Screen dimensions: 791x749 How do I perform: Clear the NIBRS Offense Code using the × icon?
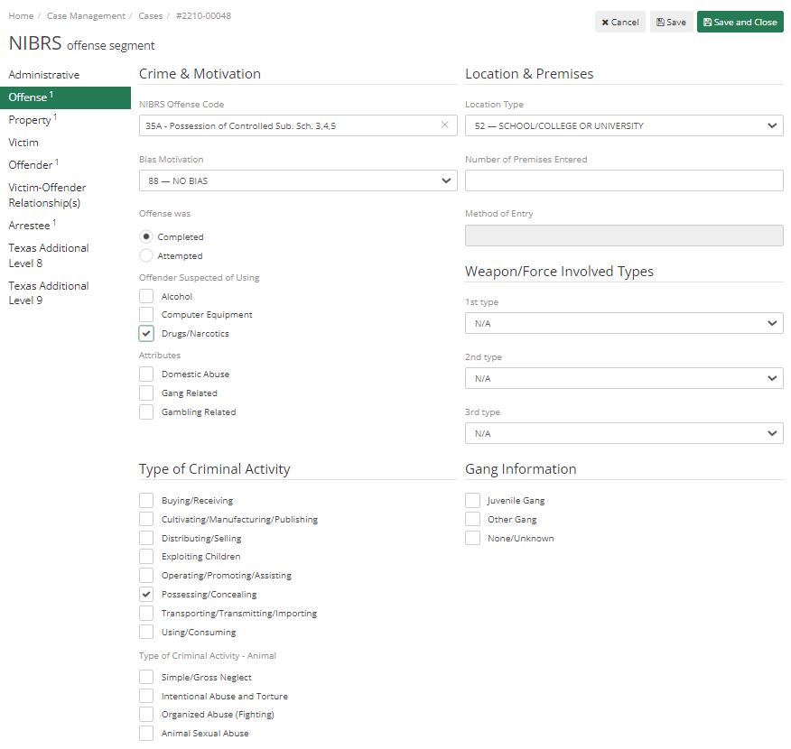point(444,125)
